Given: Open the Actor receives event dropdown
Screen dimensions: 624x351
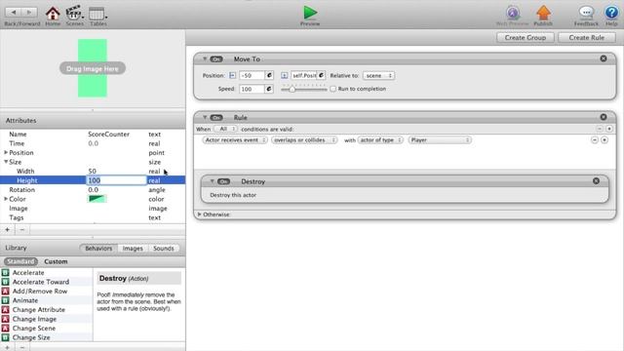Looking at the screenshot, I should click(235, 140).
